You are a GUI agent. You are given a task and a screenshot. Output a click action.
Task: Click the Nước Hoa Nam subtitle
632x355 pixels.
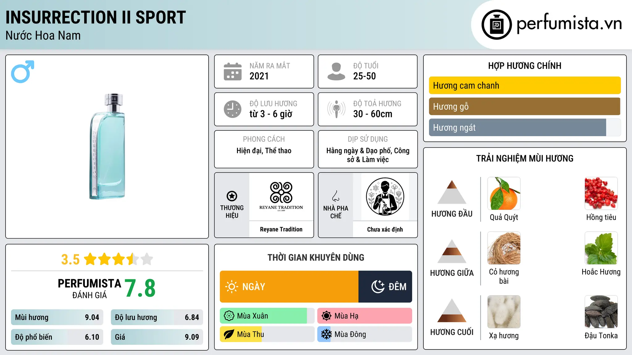point(43,35)
